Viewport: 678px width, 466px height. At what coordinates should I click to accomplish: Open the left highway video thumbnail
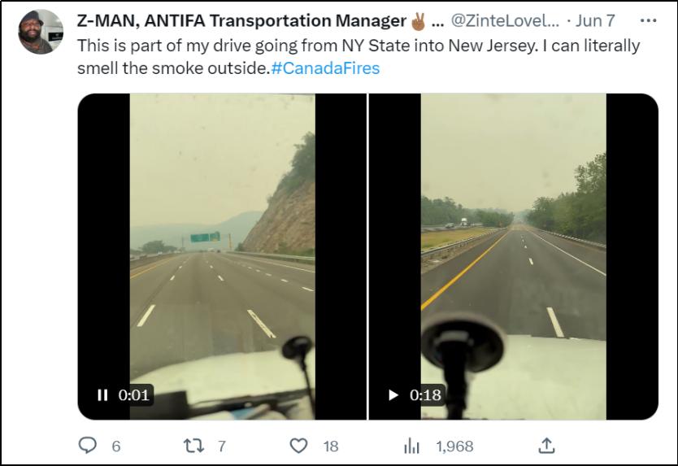point(222,244)
